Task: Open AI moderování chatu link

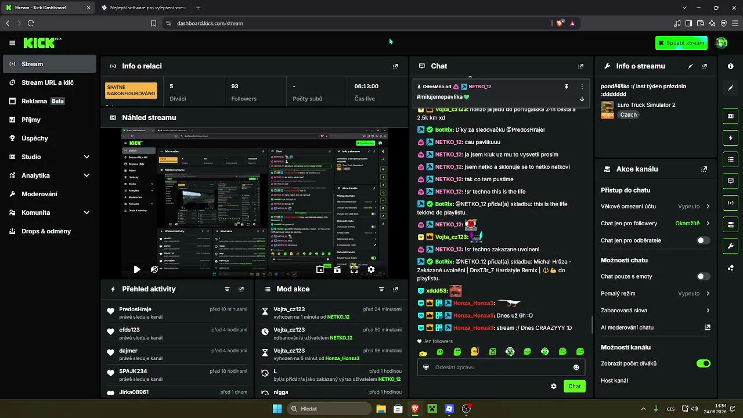Action: (655, 327)
